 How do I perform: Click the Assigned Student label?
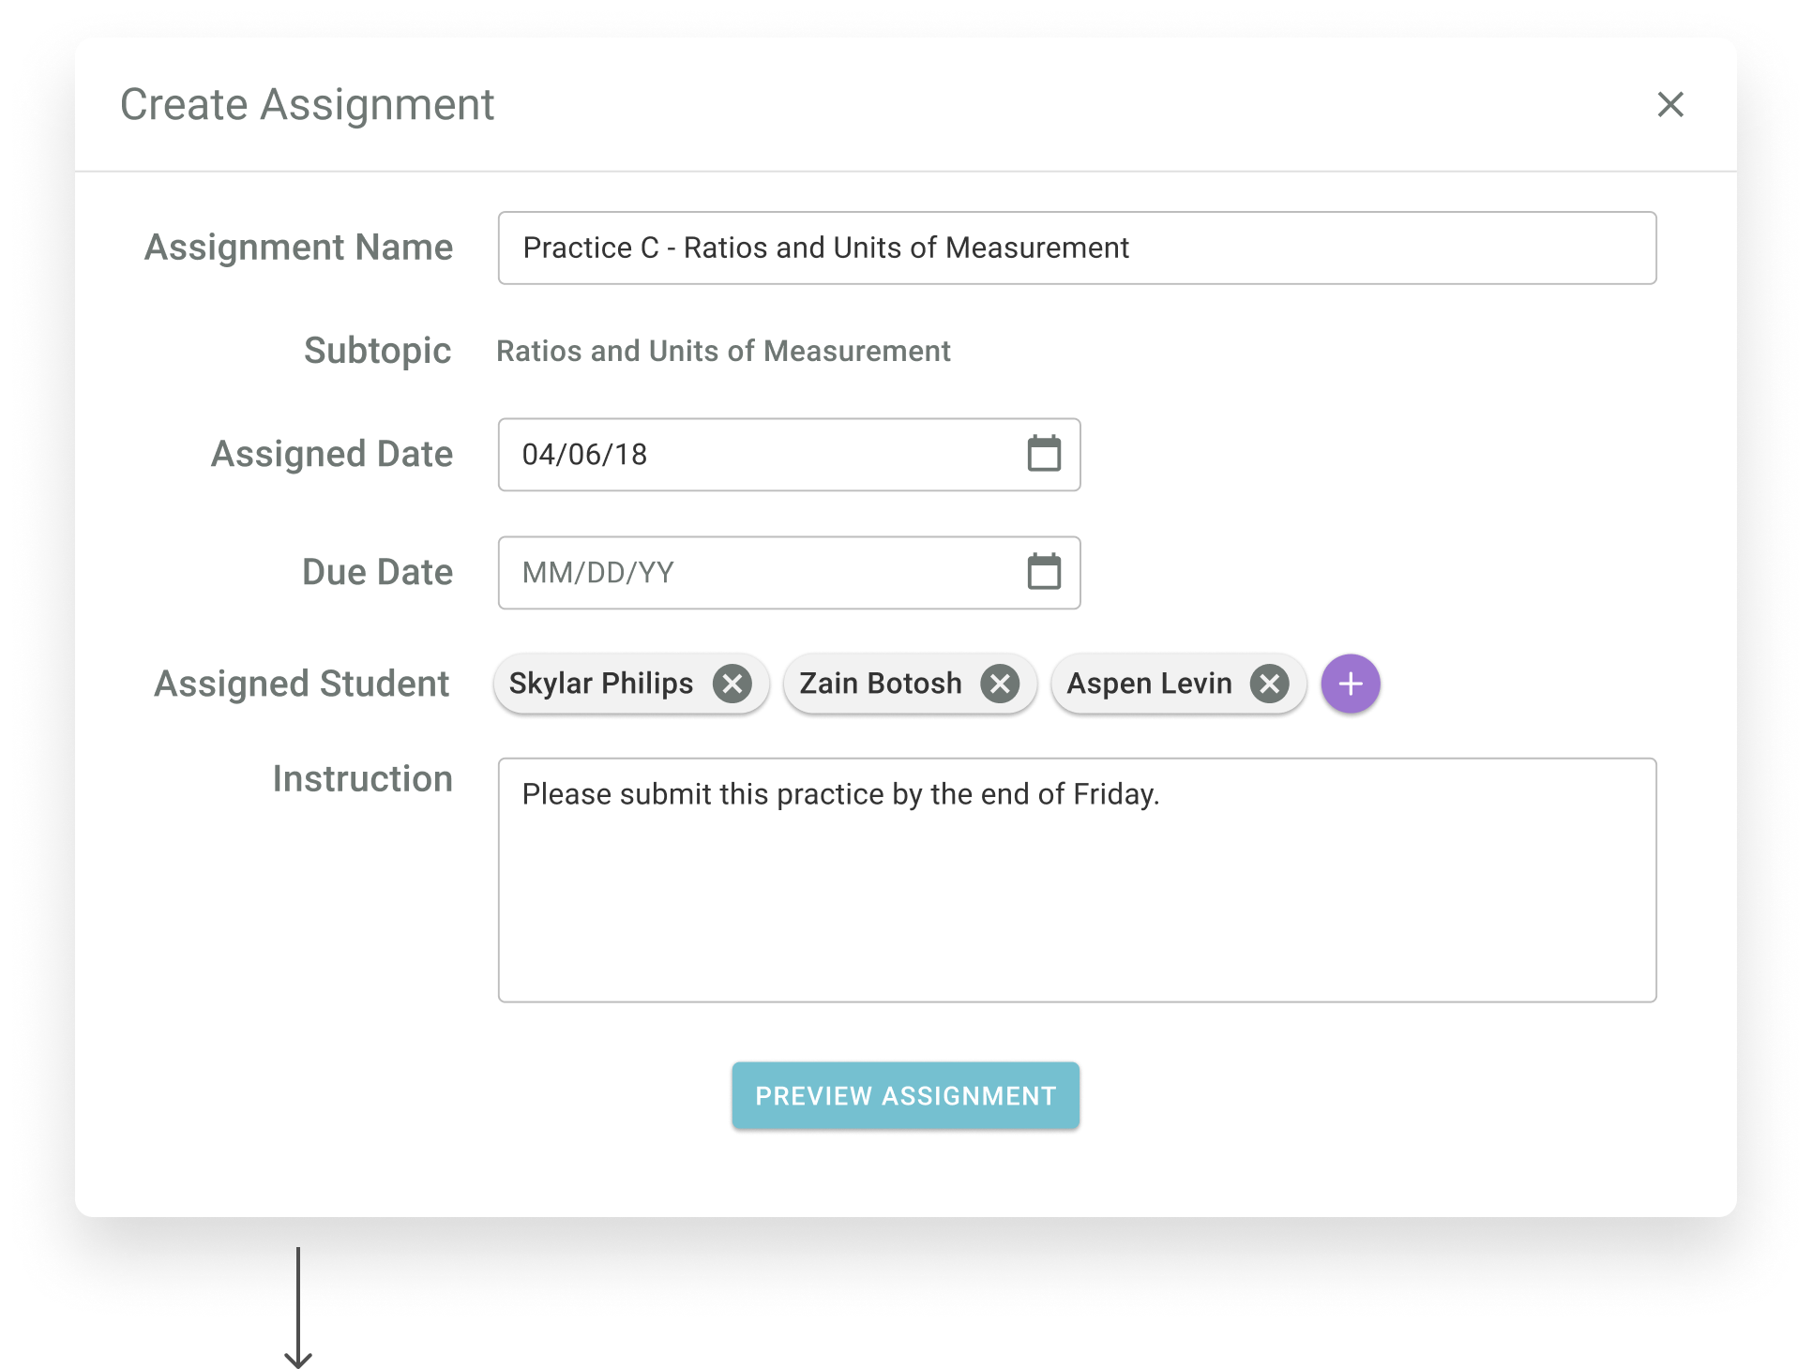[x=302, y=684]
